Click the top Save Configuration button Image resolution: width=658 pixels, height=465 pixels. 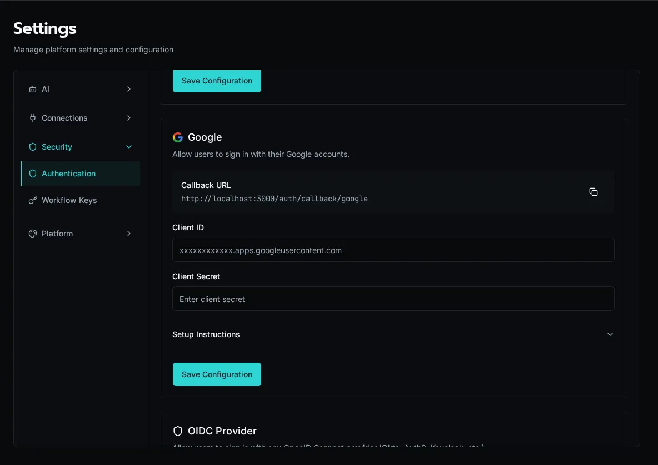point(217,81)
